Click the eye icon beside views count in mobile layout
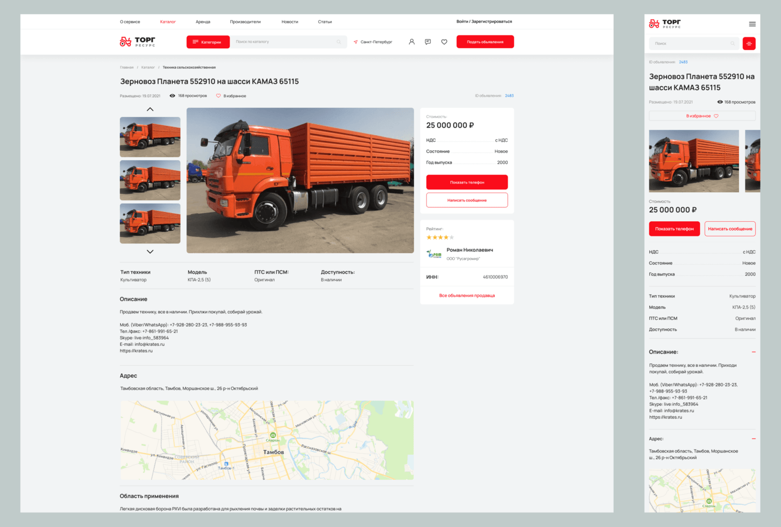This screenshot has width=781, height=527. click(720, 102)
